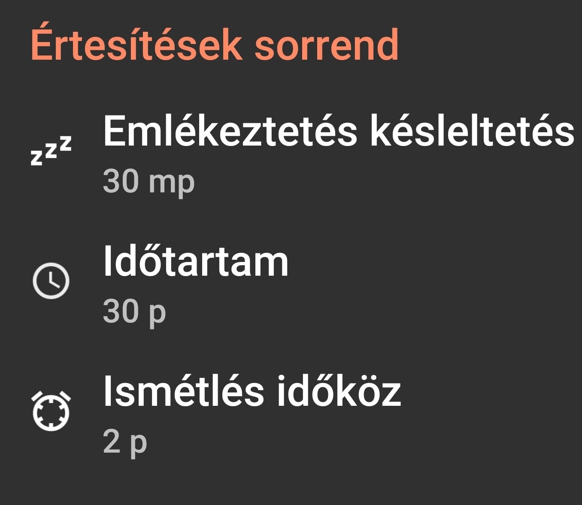Open the Időtartam setting

pos(196,262)
